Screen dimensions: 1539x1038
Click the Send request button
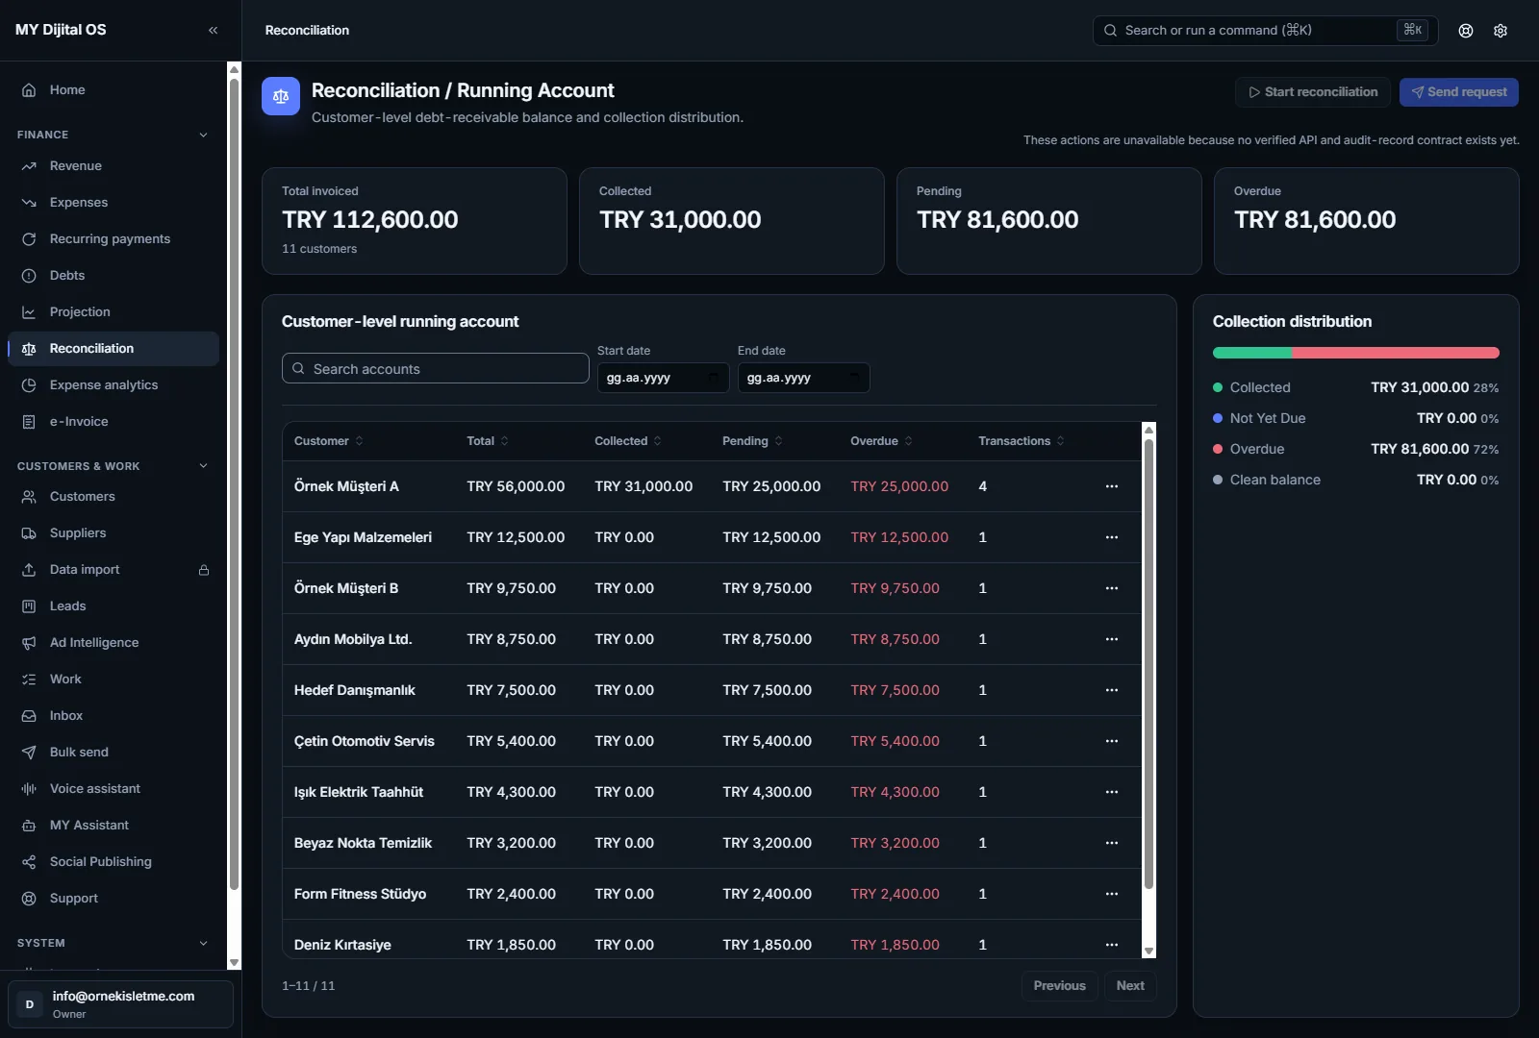pos(1459,92)
